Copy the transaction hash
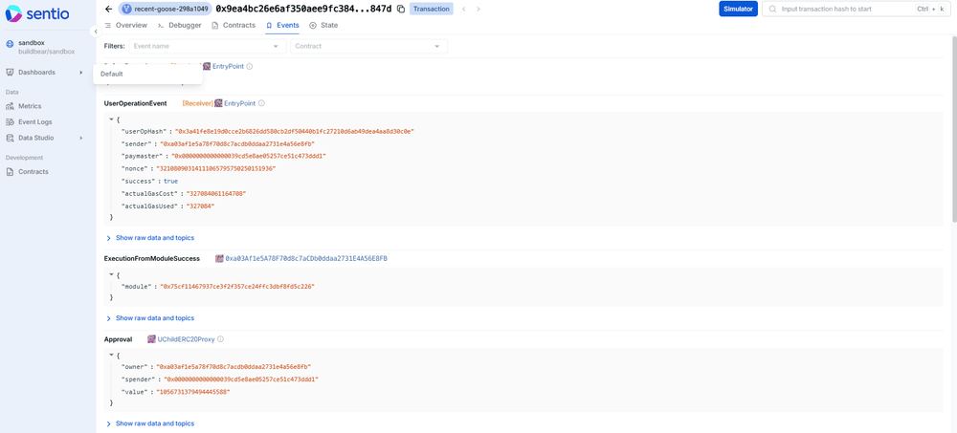Screen dimensions: 957x433 click(401, 9)
